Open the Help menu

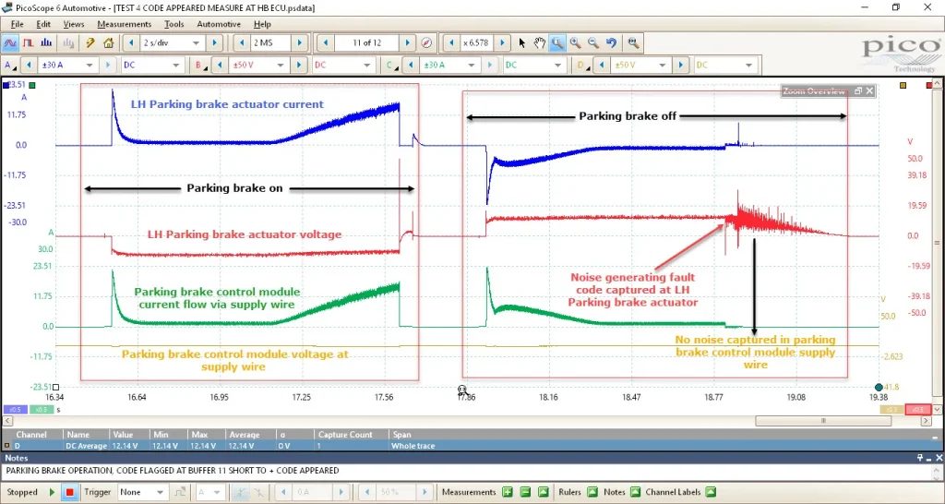[262, 24]
